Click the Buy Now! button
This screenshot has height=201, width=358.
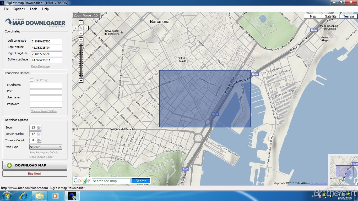pyautogui.click(x=35, y=174)
